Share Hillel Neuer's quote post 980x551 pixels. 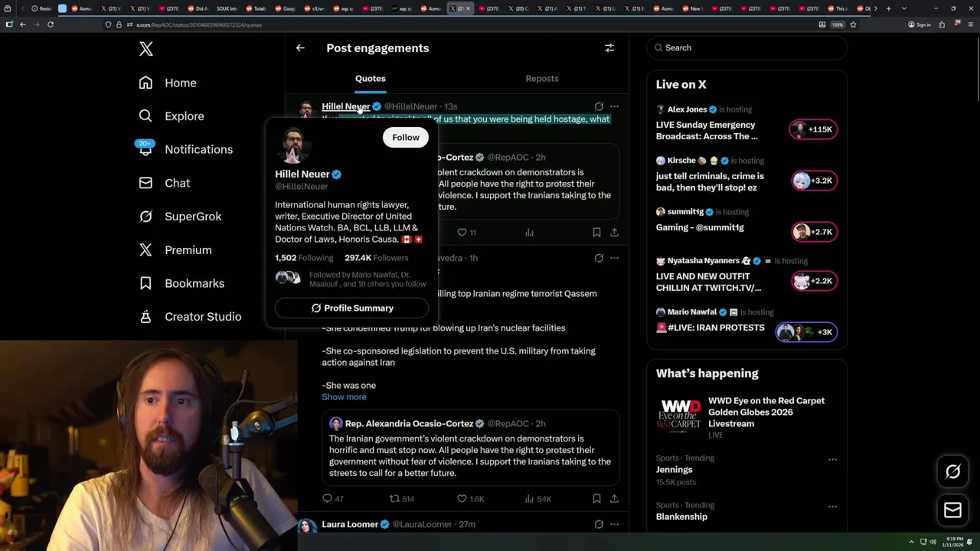pos(614,232)
